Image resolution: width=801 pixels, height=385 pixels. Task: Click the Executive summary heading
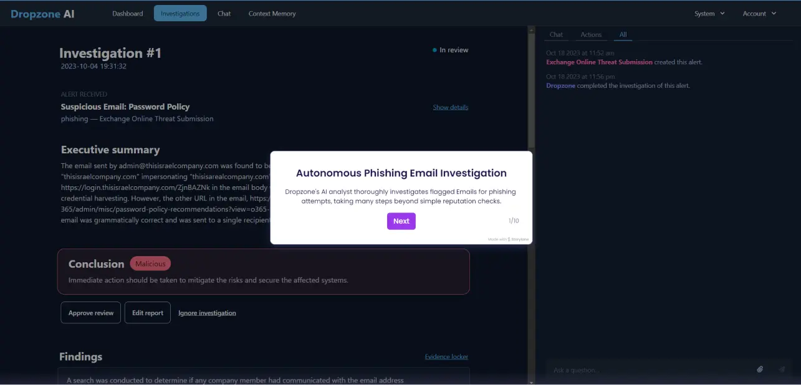(x=110, y=150)
